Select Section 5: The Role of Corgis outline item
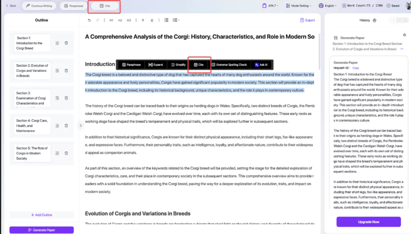The height and width of the screenshot is (234, 411). (32, 153)
